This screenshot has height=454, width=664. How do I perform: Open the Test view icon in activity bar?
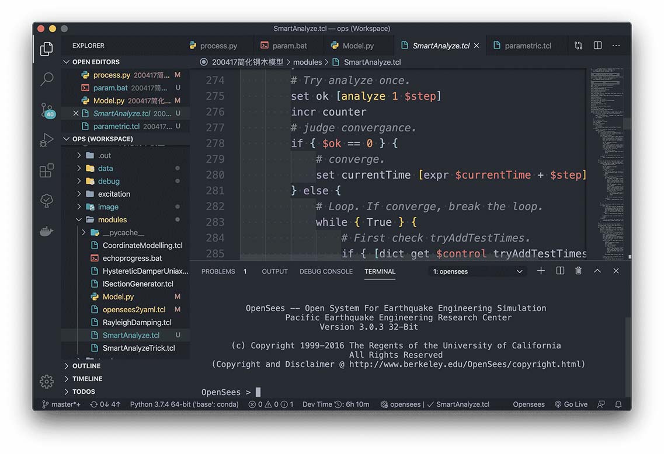(x=47, y=201)
